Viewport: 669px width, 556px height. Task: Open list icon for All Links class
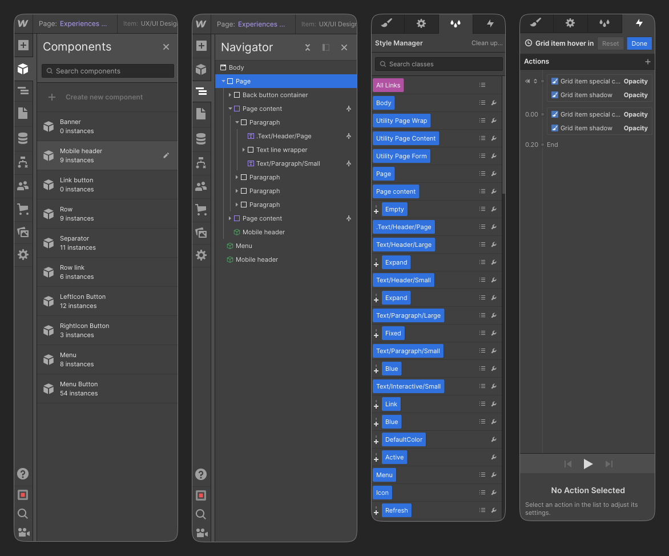tap(482, 85)
